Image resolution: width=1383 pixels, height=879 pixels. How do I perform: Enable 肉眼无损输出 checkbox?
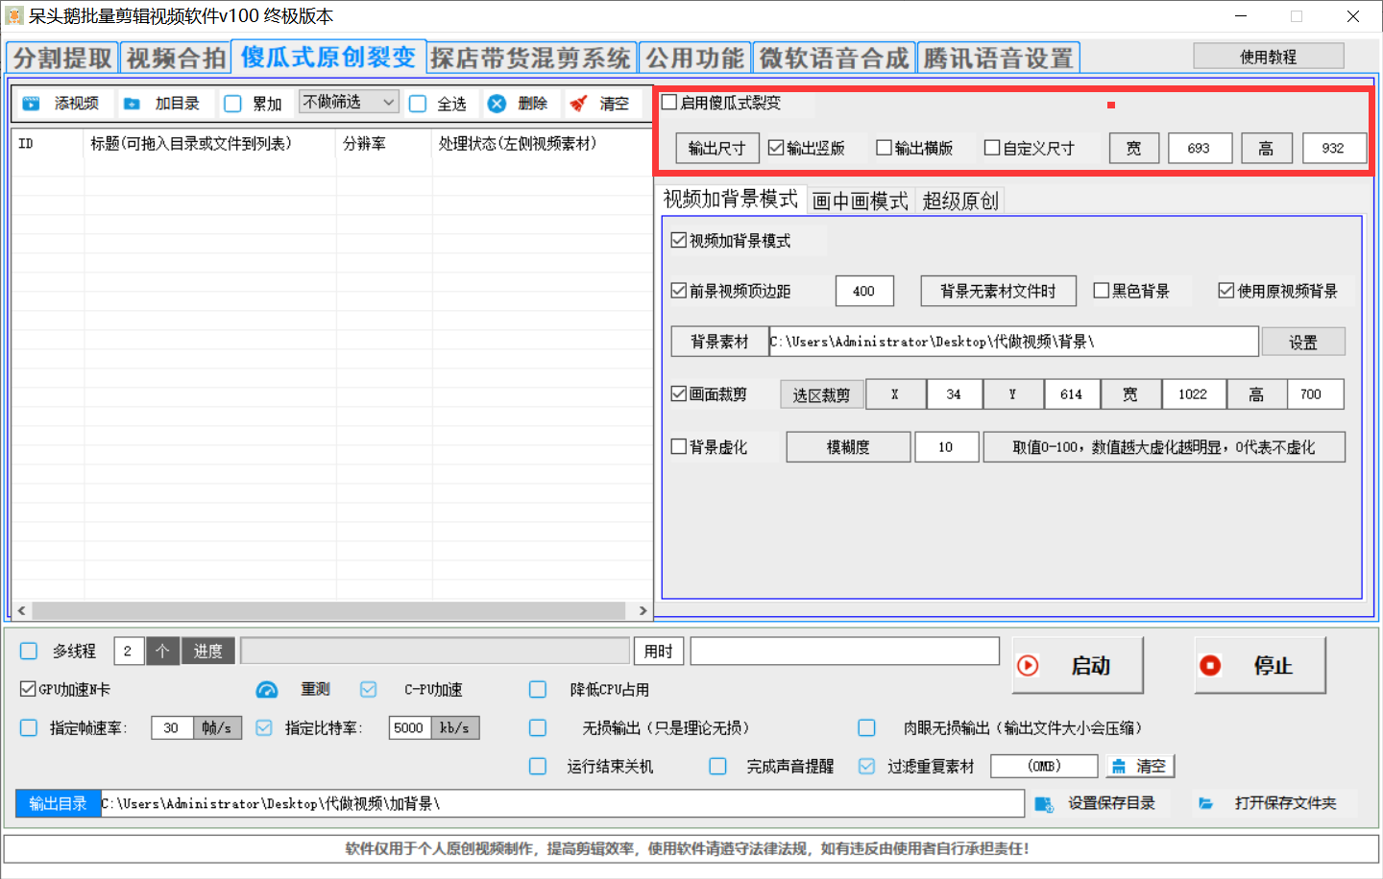pos(867,727)
